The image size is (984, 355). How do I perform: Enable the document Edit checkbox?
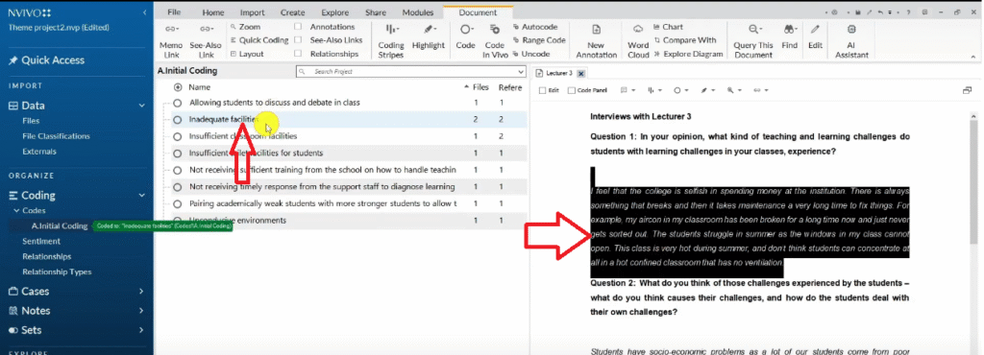tap(543, 91)
